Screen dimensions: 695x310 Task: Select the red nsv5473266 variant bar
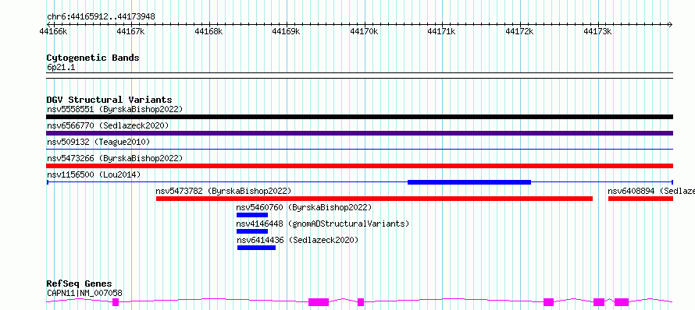(359, 166)
